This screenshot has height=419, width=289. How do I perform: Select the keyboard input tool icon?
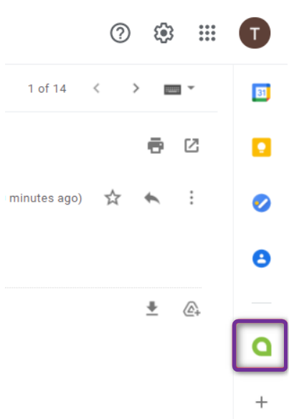pyautogui.click(x=172, y=90)
